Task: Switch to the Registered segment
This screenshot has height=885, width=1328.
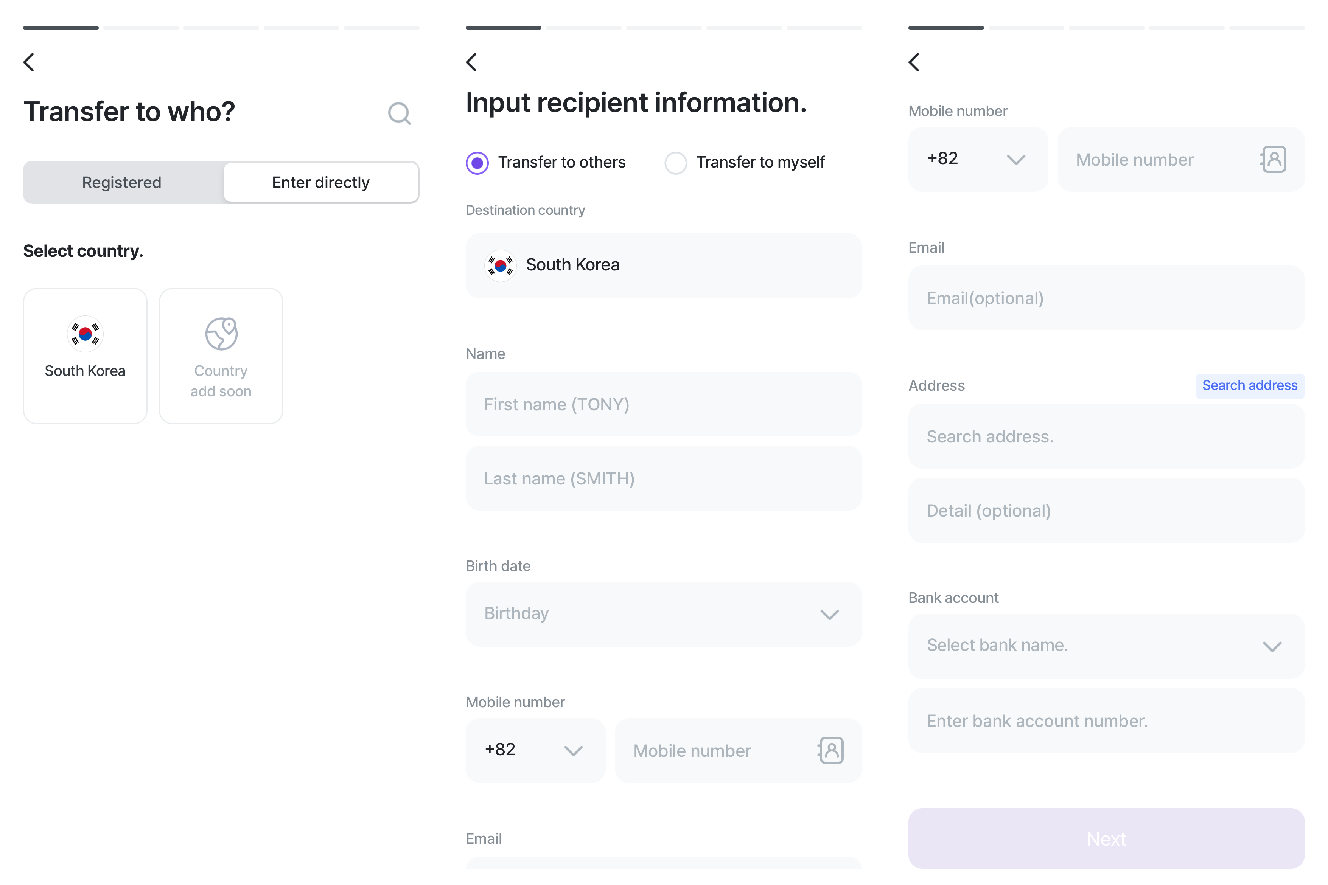Action: point(122,182)
